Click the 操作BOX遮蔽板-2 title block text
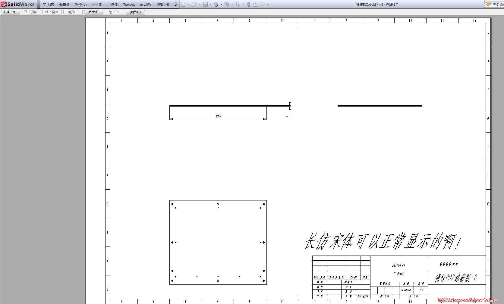The image size is (504, 304). pyautogui.click(x=456, y=278)
